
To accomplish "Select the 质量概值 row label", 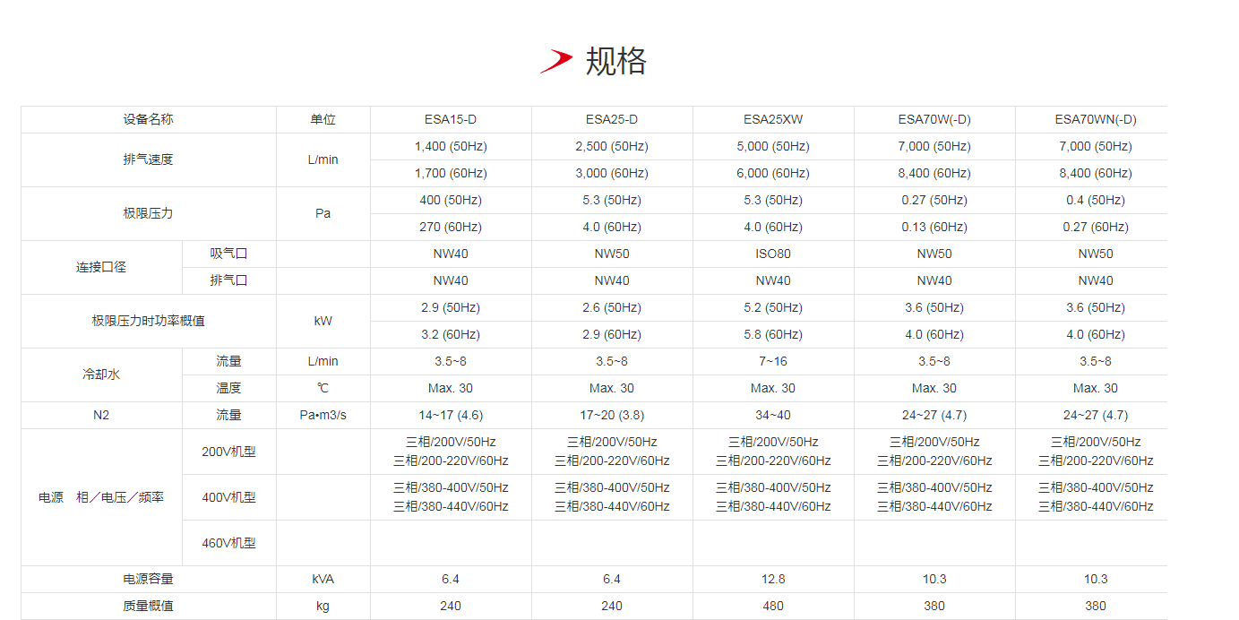I will [x=149, y=606].
